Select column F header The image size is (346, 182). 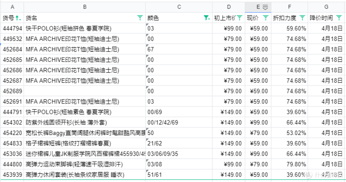[x=290, y=7]
